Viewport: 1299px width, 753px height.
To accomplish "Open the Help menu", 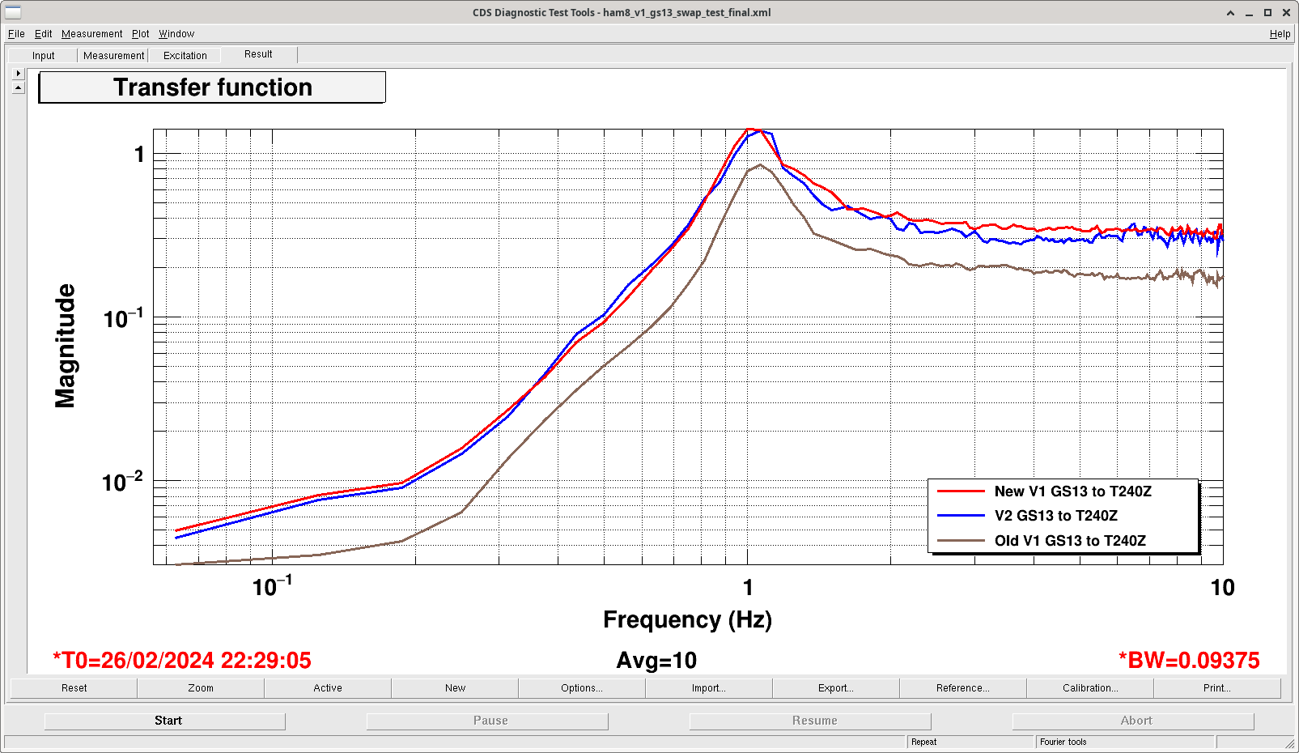I will 1280,34.
